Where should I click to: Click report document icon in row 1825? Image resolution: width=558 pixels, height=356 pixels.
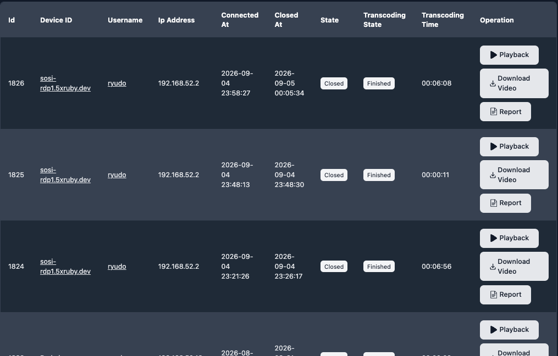click(x=493, y=203)
